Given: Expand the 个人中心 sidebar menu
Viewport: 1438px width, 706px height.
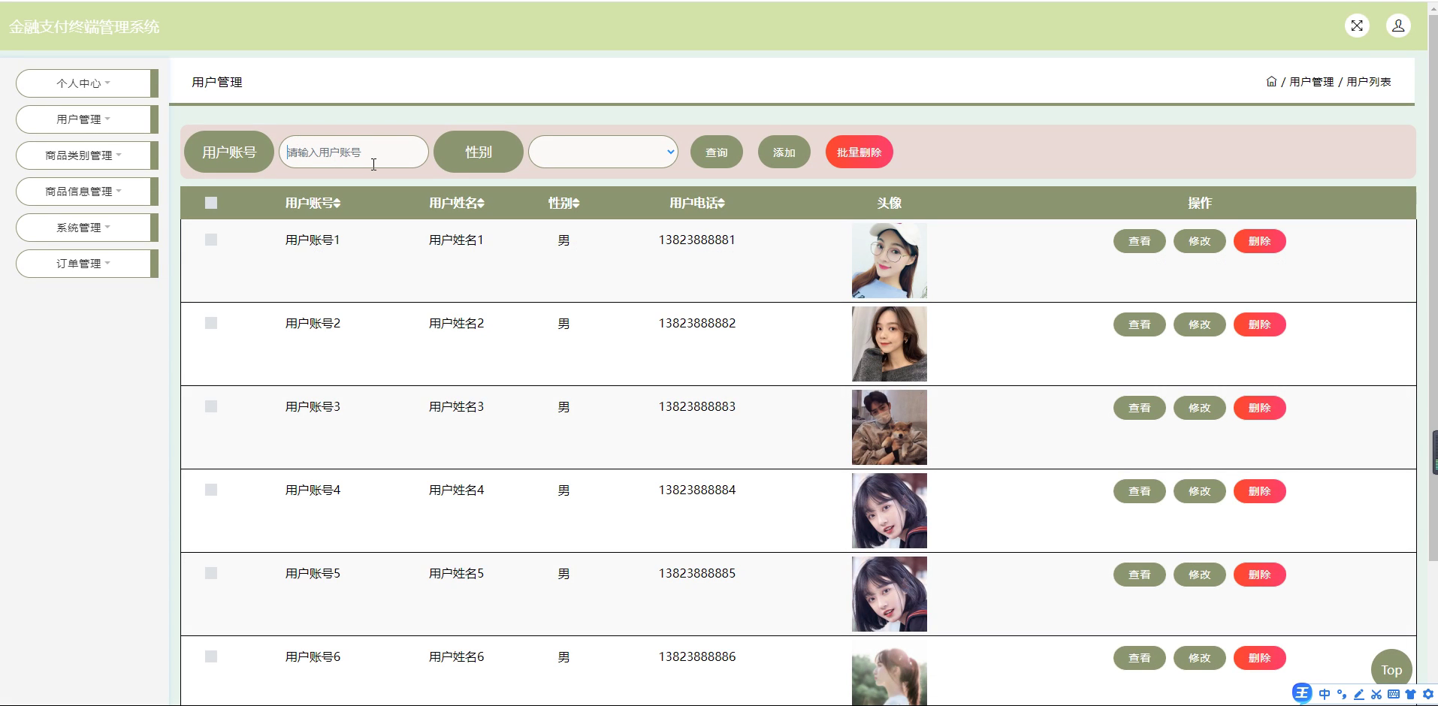Looking at the screenshot, I should click(86, 83).
